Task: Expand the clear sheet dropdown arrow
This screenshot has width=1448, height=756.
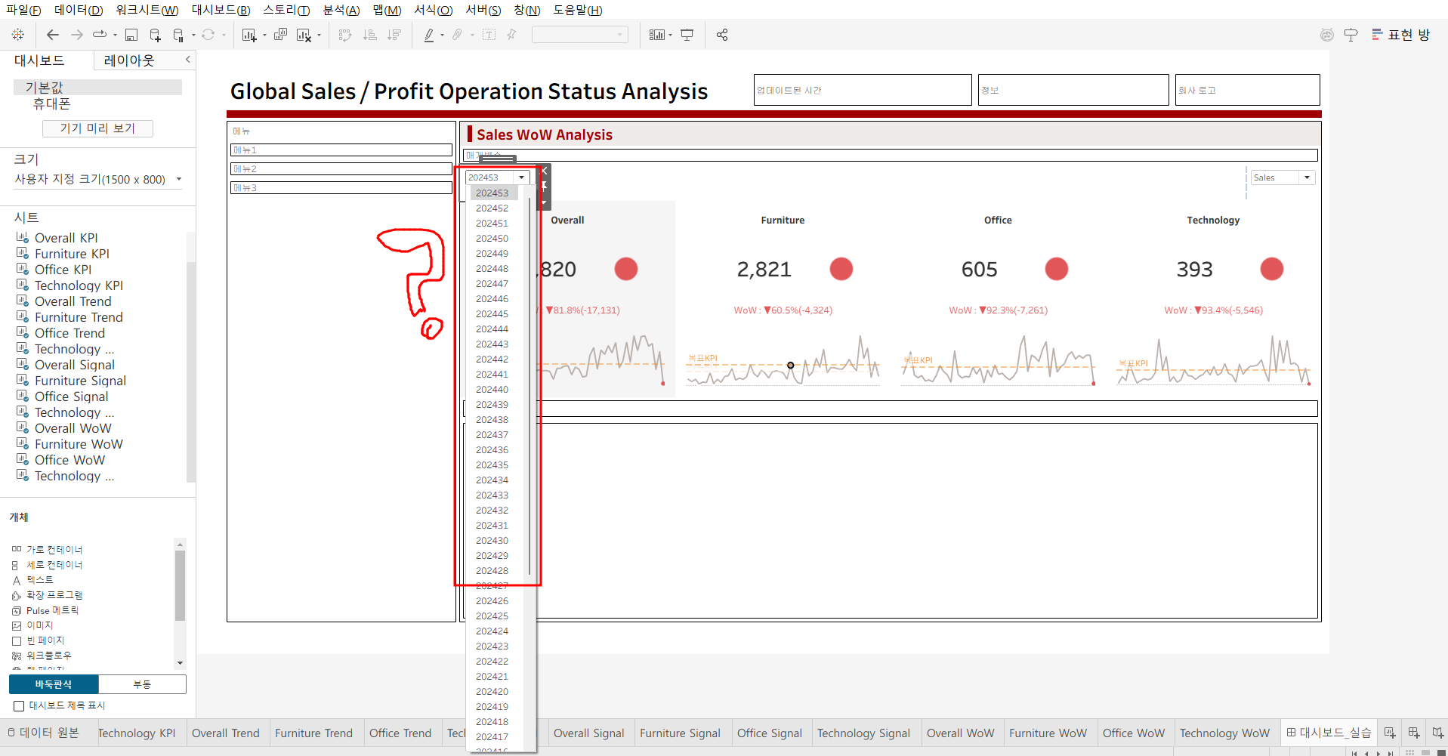Action: point(320,35)
